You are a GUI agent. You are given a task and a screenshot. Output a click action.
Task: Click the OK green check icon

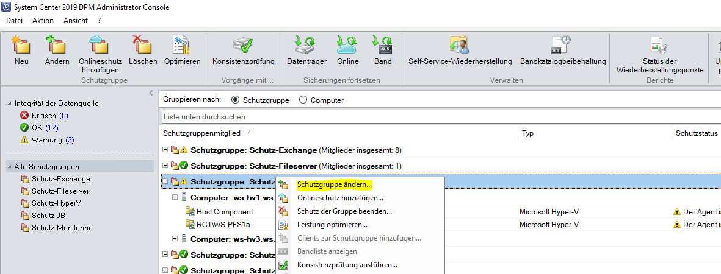24,128
